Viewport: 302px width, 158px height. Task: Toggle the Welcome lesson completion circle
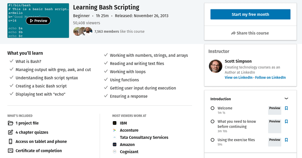(213, 108)
